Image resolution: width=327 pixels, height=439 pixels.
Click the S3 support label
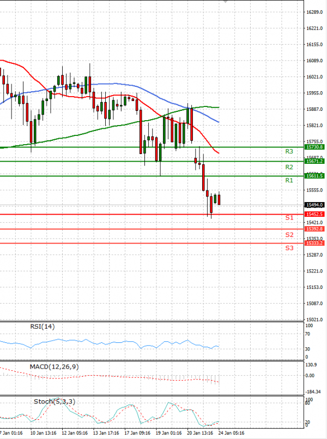click(x=289, y=248)
